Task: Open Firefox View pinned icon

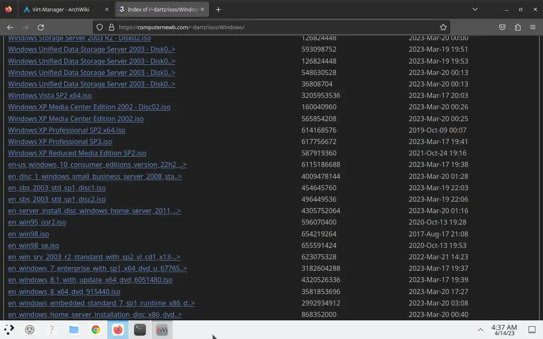Action: point(8,9)
